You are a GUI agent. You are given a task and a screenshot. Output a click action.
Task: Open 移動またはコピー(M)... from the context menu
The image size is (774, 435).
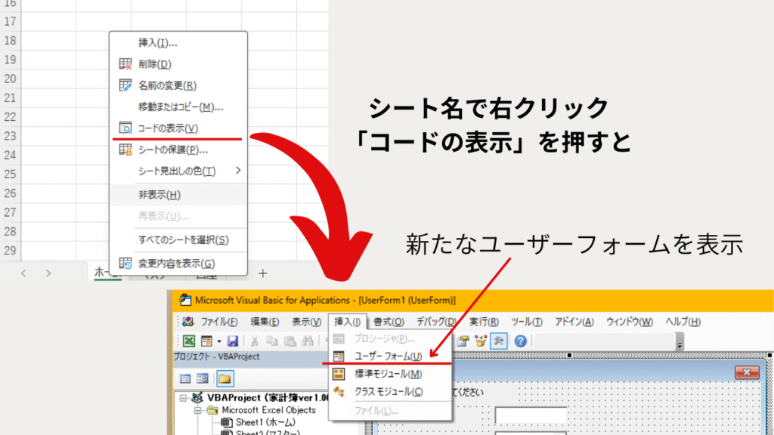178,106
